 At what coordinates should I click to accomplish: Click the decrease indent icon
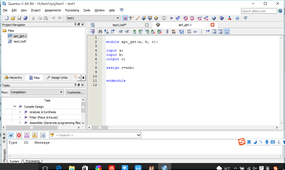(127, 32)
